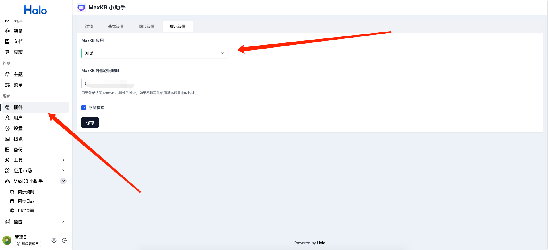Click the 同步日志 icon
This screenshot has height=250, width=548.
point(12,201)
